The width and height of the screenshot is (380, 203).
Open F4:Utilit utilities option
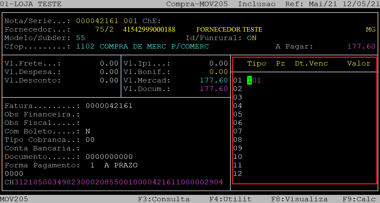click(230, 199)
